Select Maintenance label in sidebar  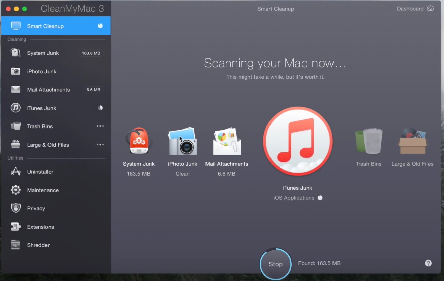point(43,190)
